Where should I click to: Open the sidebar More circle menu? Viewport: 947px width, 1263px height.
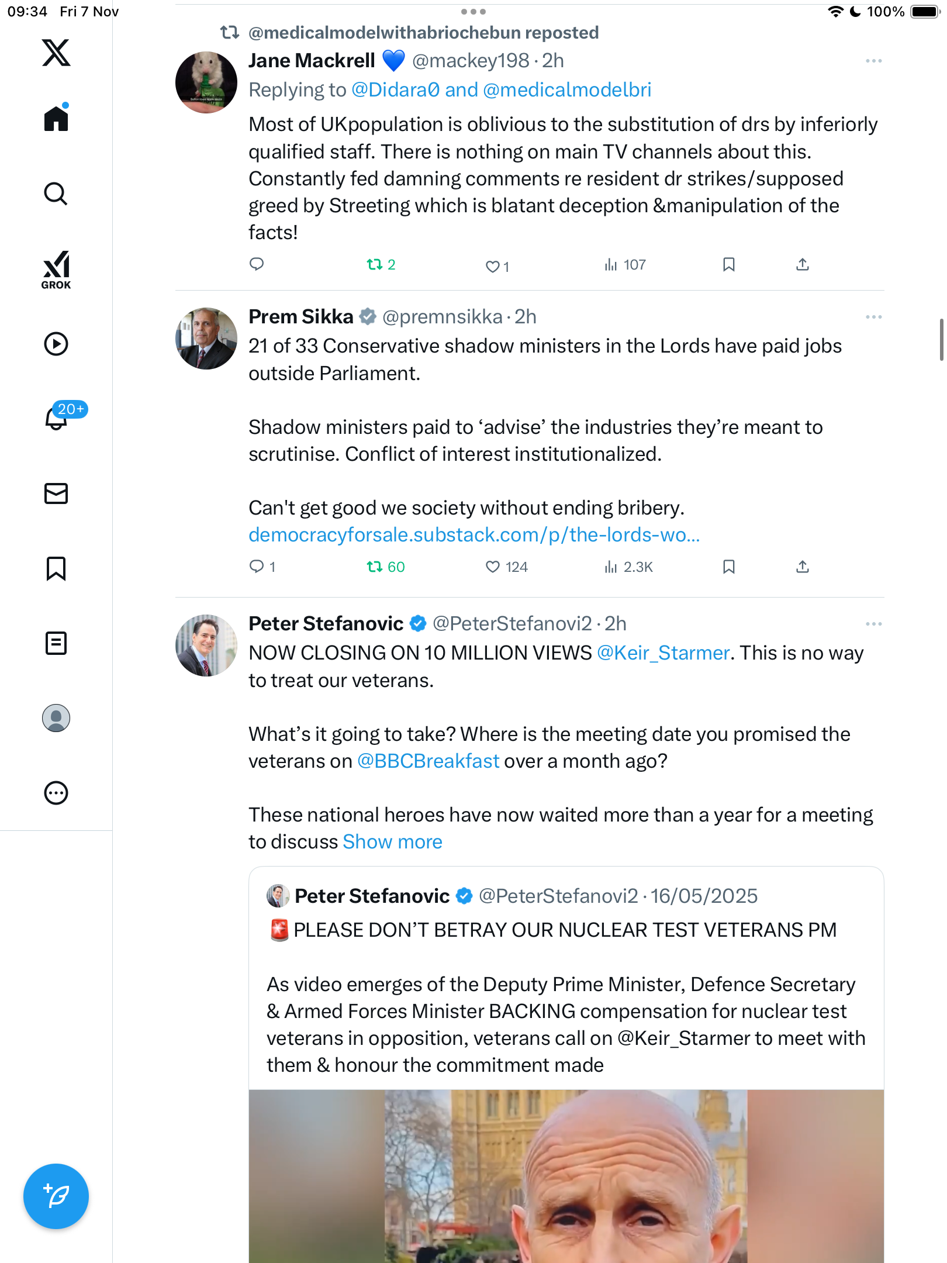56,793
